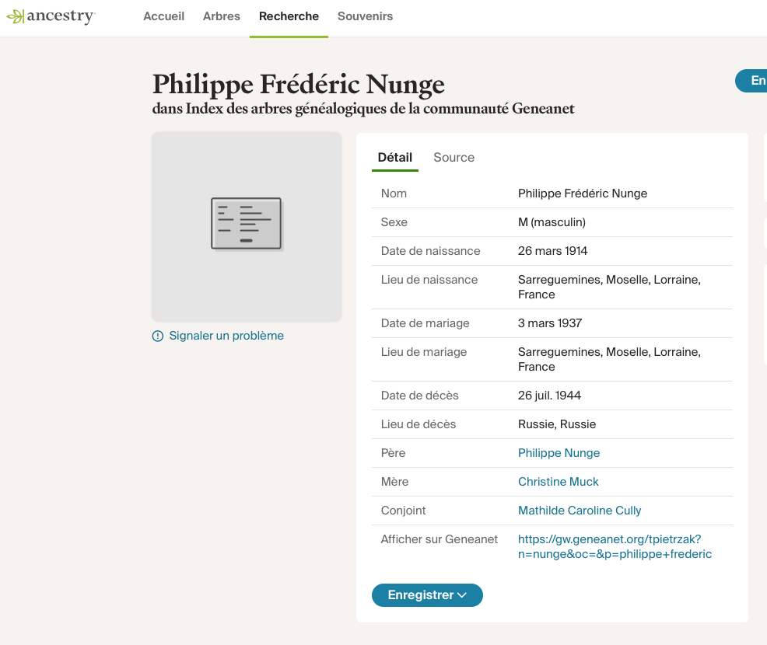The image size is (767, 645).
Task: Open the Accueil menu item
Action: tap(163, 16)
